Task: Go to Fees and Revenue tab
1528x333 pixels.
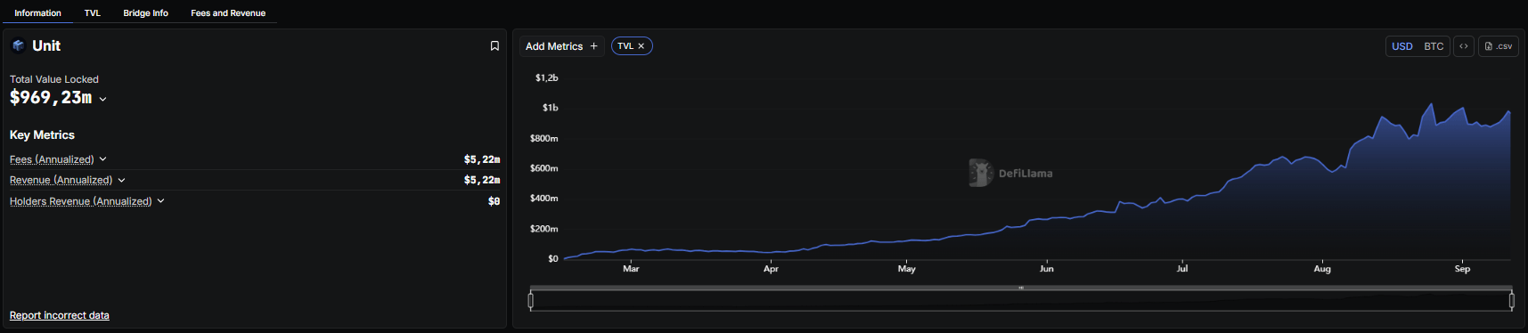Action: [x=228, y=12]
